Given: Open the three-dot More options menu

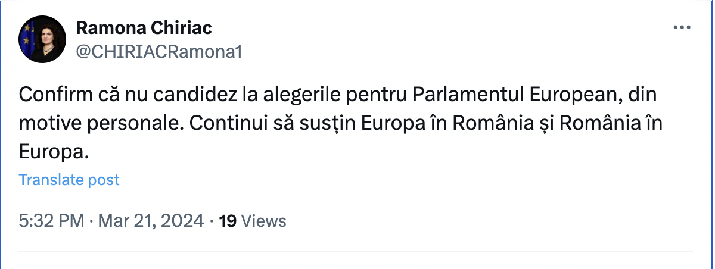Looking at the screenshot, I should 682,27.
